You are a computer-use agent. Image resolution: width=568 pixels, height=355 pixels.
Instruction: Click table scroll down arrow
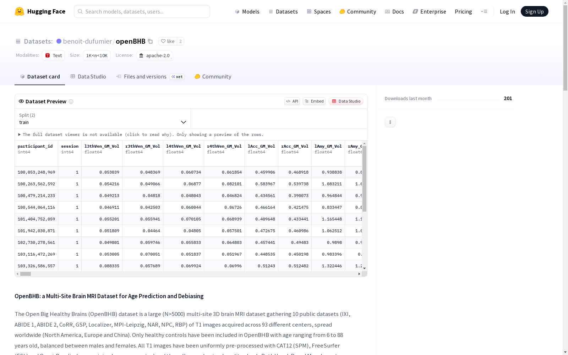[x=364, y=268]
